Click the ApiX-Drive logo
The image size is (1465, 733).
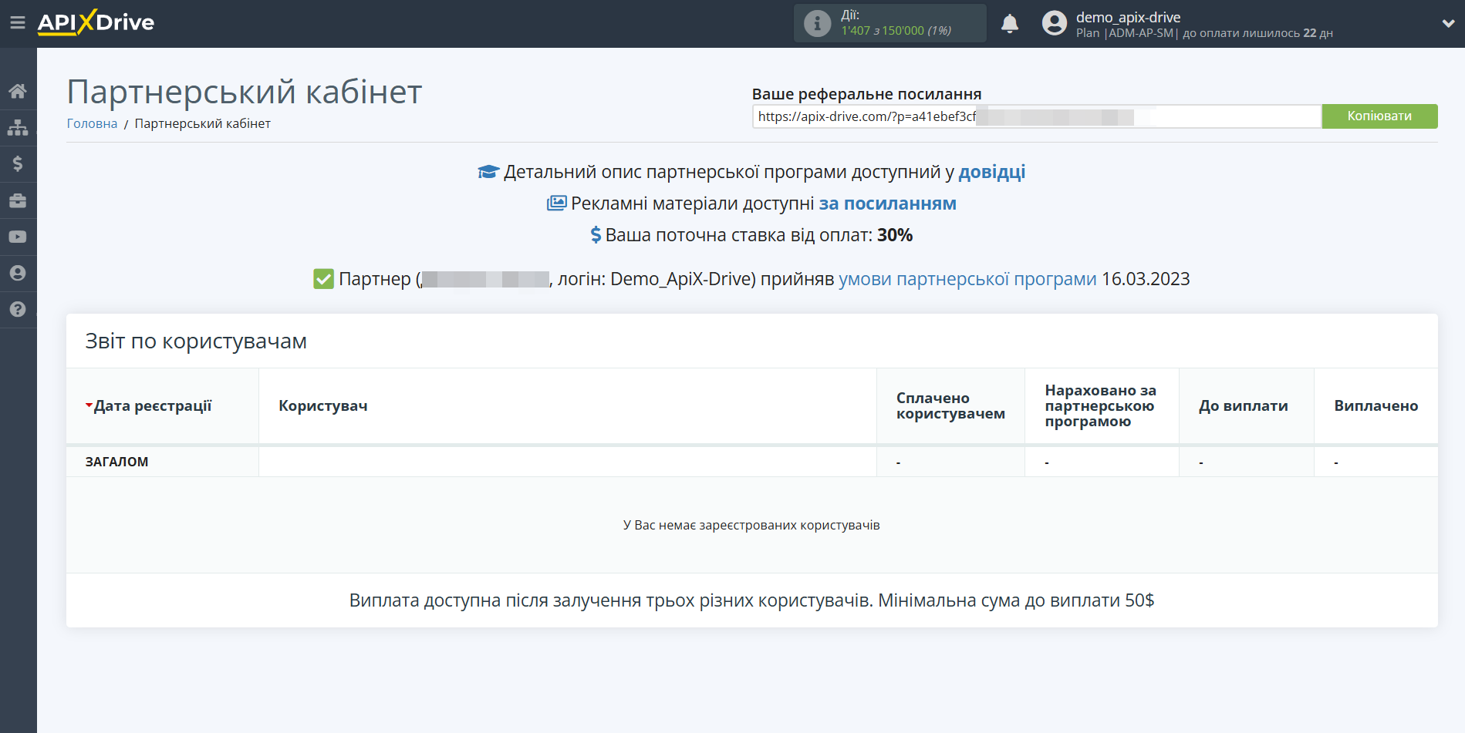96,22
